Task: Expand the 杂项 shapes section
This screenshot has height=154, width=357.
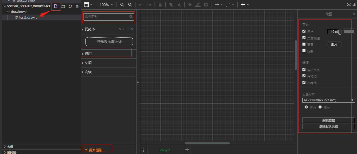Action: 88,63
